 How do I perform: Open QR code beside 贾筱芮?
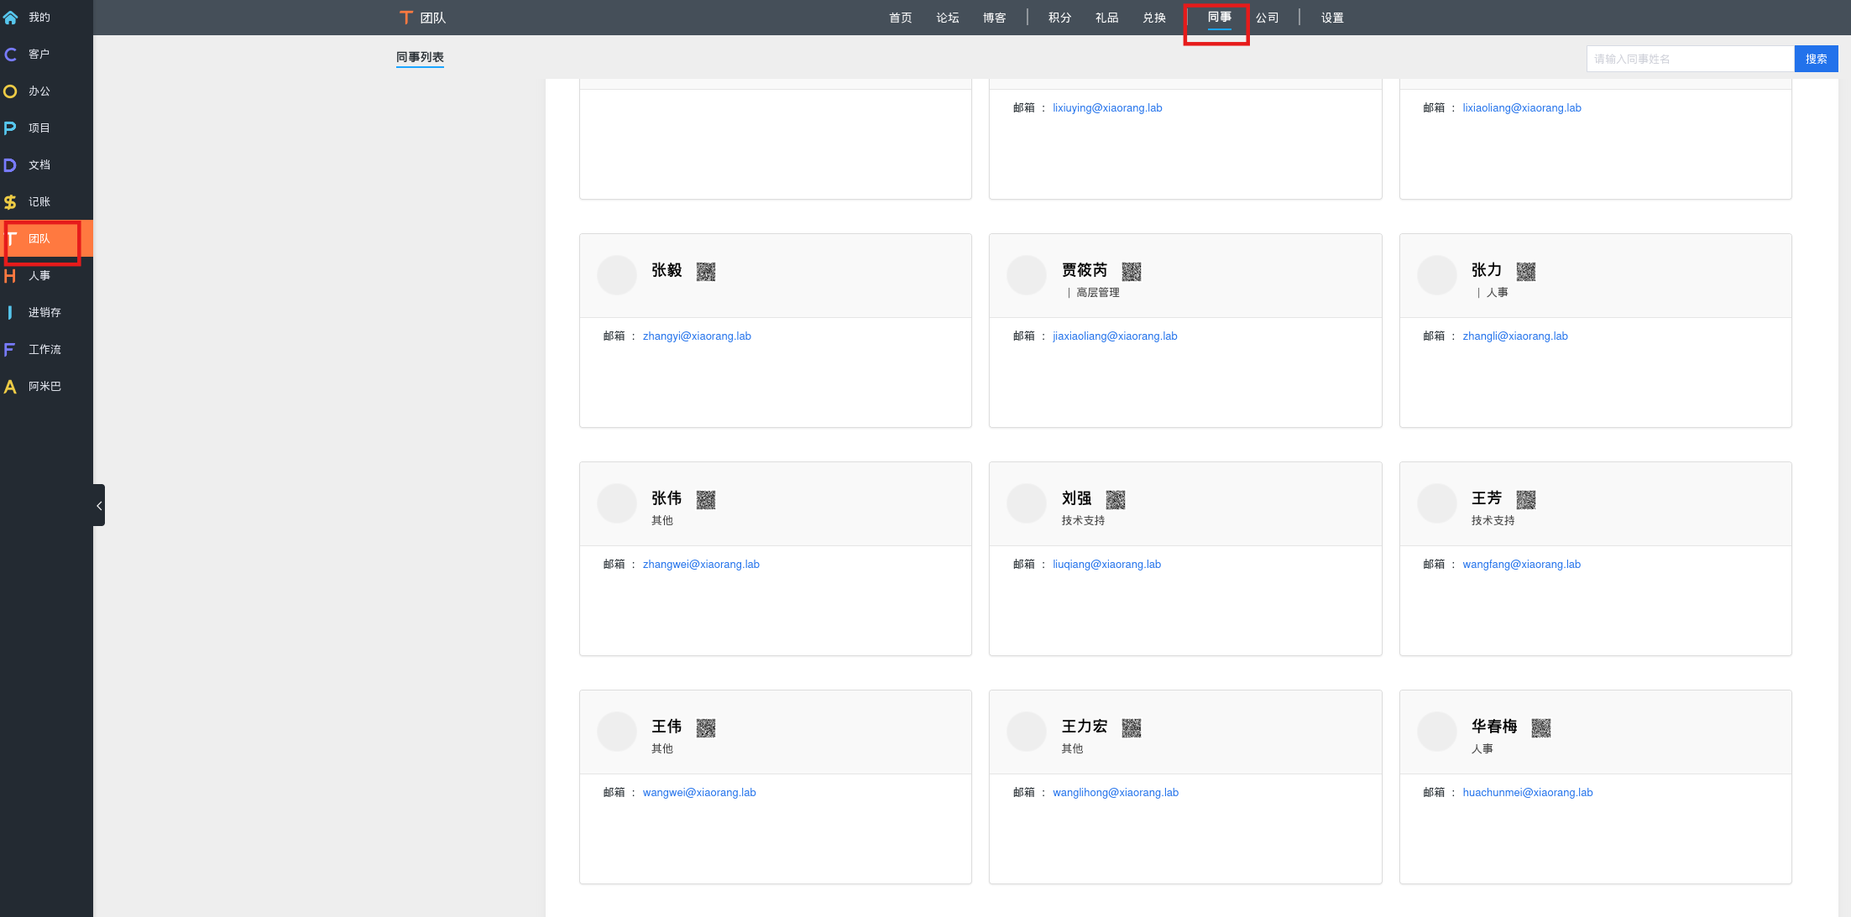click(1131, 272)
